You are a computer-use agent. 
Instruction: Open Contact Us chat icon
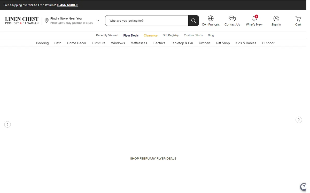pyautogui.click(x=232, y=19)
